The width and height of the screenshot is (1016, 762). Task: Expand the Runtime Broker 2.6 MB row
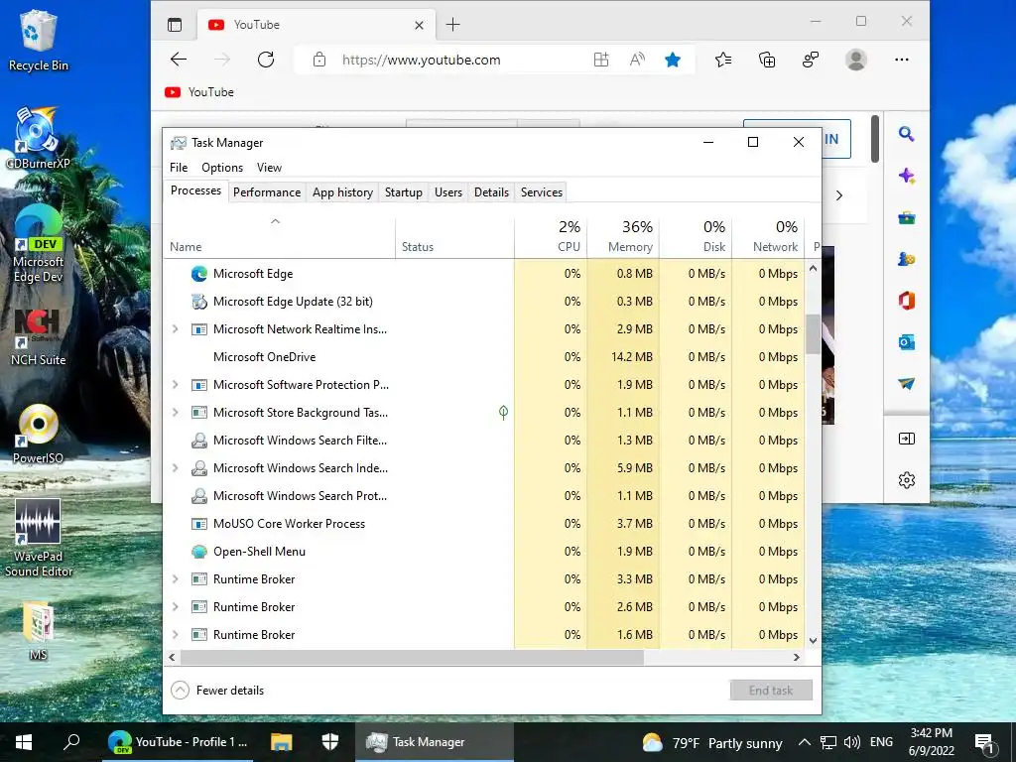(175, 607)
